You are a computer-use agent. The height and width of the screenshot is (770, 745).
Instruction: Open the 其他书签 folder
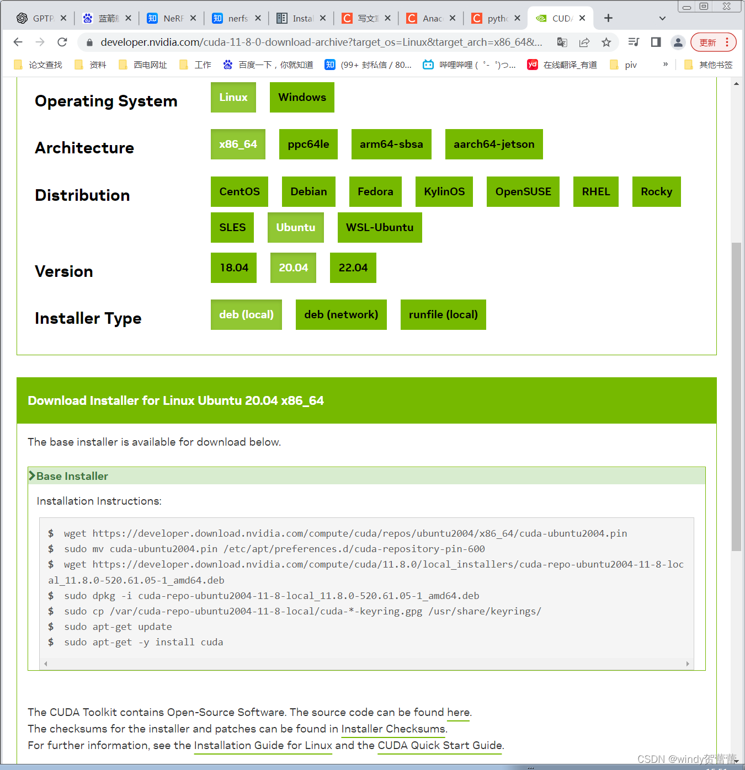[712, 65]
